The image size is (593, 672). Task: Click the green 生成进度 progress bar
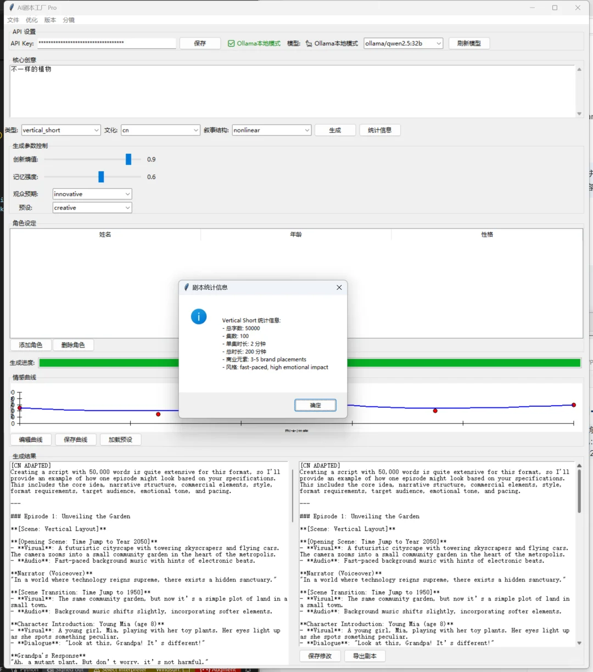point(310,362)
